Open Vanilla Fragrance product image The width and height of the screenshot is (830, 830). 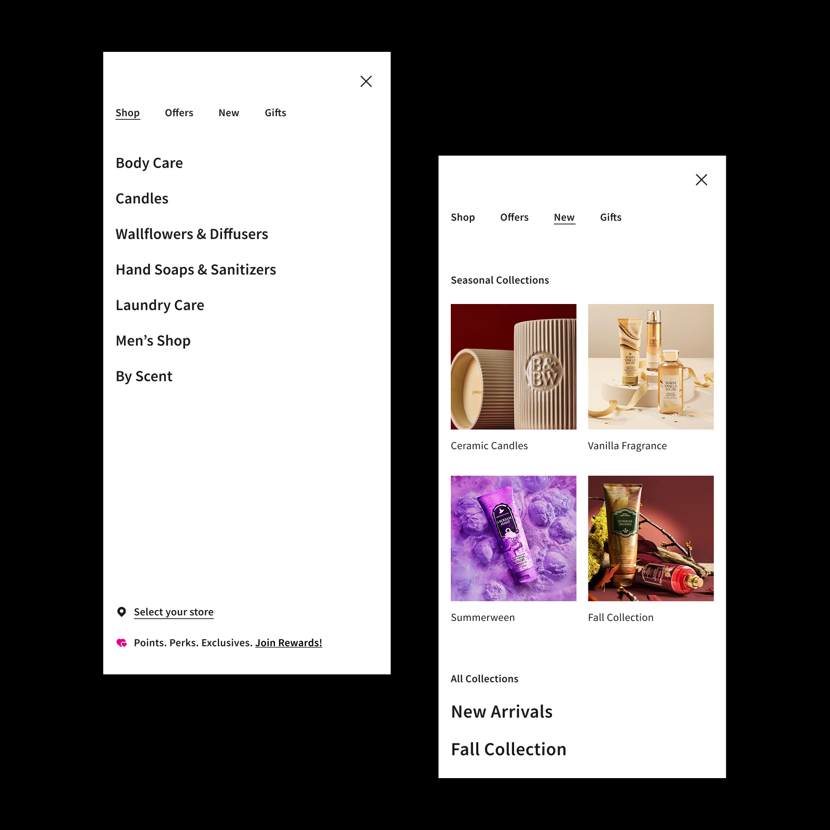click(x=651, y=367)
